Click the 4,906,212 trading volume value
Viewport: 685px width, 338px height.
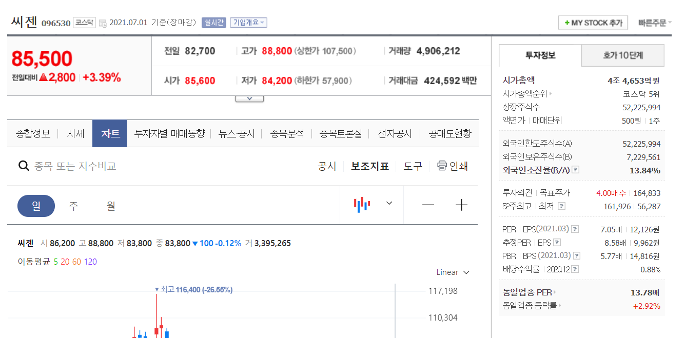[x=438, y=51]
